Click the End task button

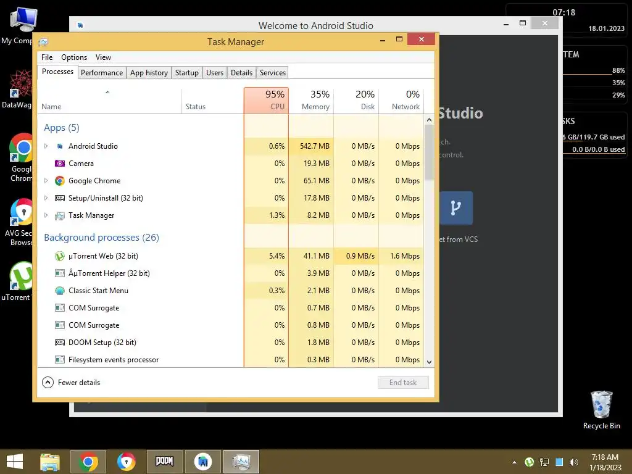click(x=403, y=382)
